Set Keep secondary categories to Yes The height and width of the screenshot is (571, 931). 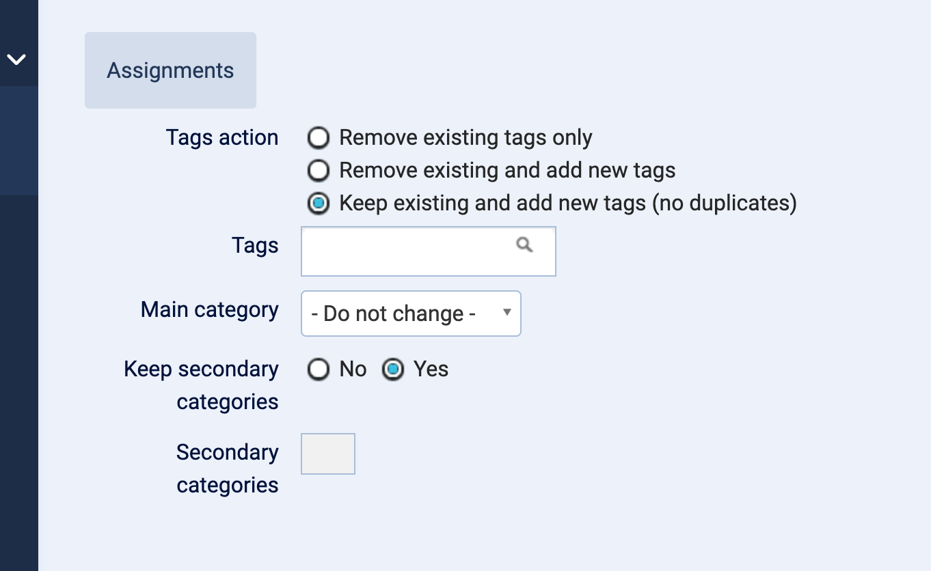click(392, 370)
